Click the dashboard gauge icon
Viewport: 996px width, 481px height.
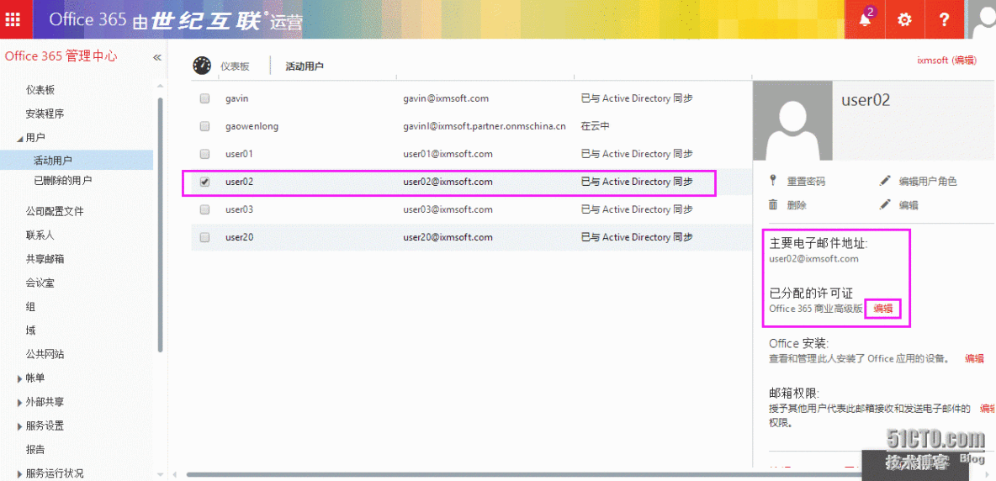click(x=202, y=66)
